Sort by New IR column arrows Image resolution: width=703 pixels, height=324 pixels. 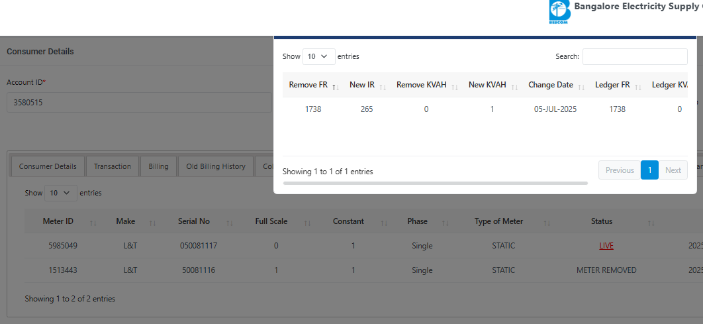click(383, 86)
